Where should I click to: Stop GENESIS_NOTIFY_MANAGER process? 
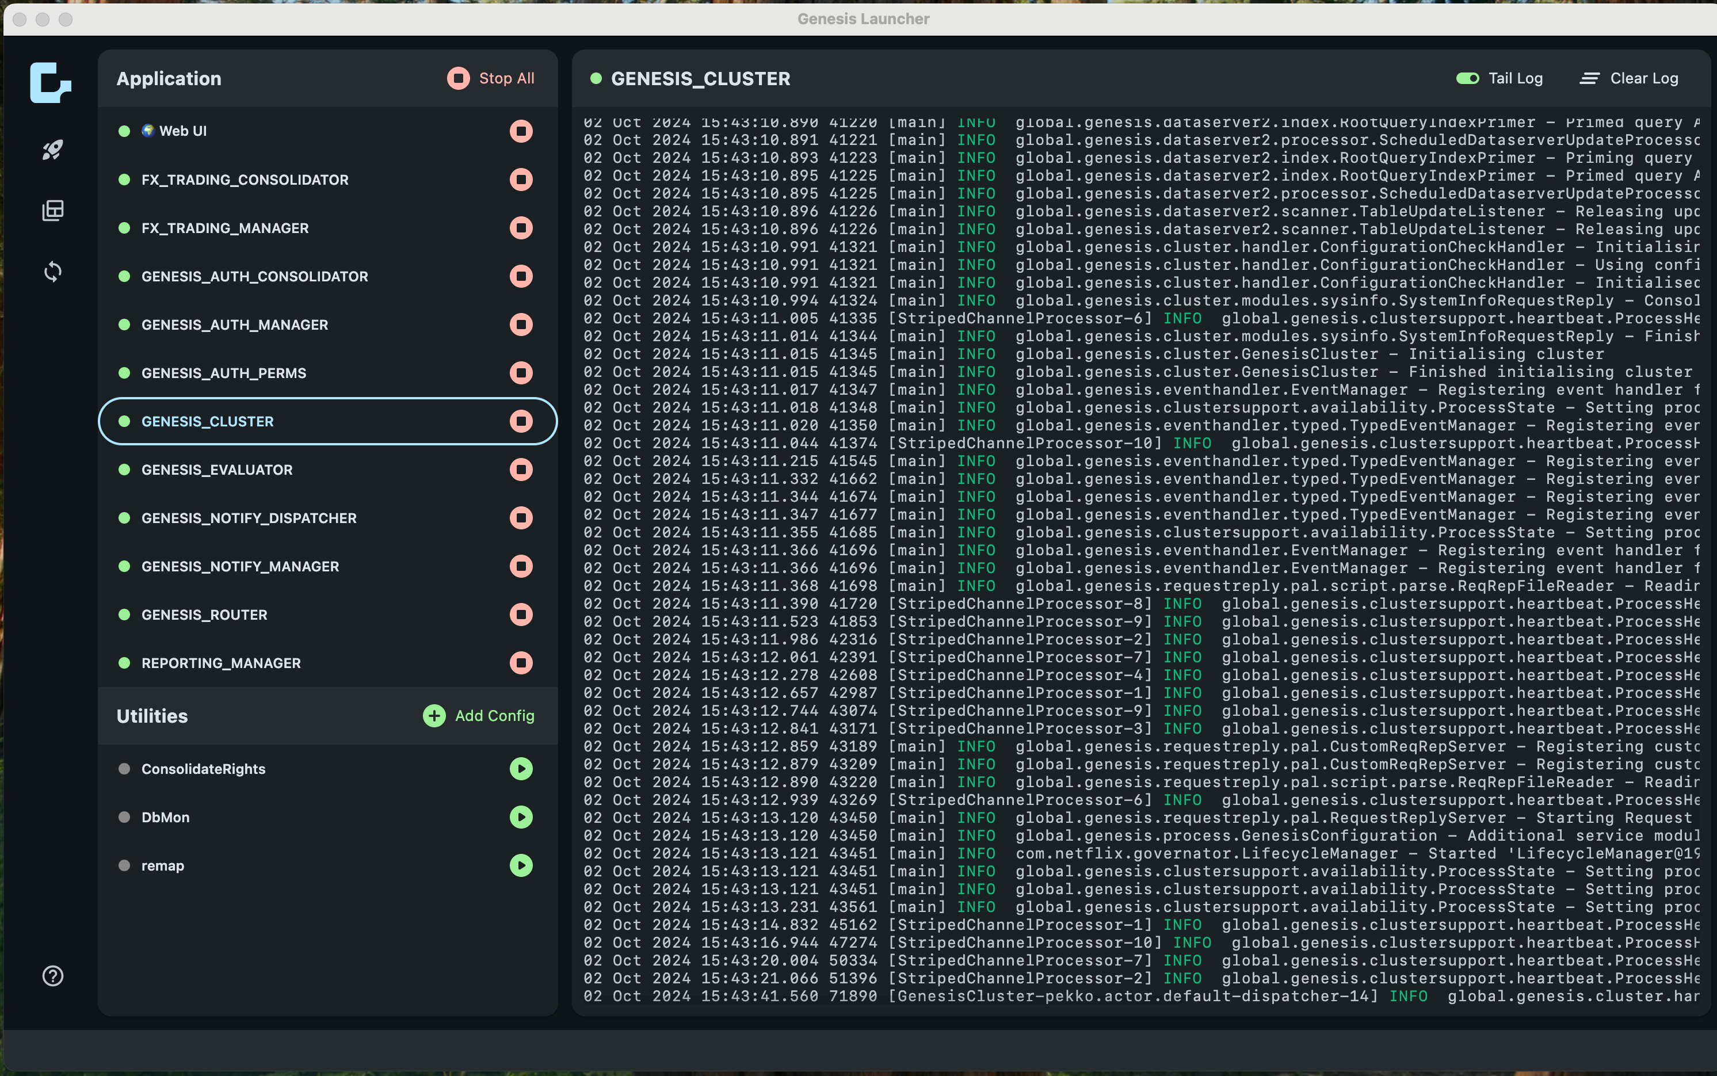521,566
